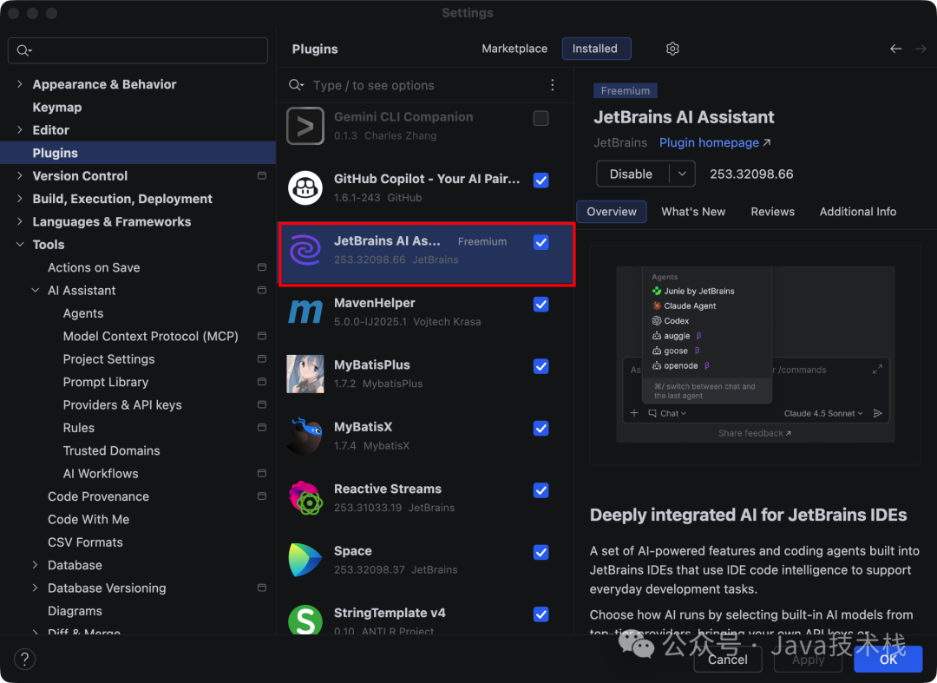Viewport: 937px width, 683px height.
Task: Uncheck the MyBatisPlus plugin checkbox
Action: coord(541,366)
